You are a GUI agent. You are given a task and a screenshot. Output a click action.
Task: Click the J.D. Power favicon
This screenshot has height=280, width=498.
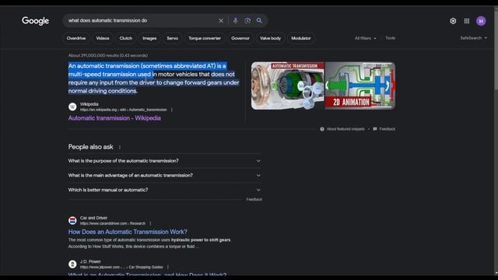(72, 264)
